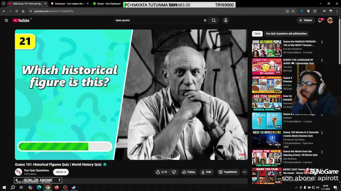Image resolution: width=341 pixels, height=191 pixels.
Task: Click the address bar URL
Action: (54, 11)
